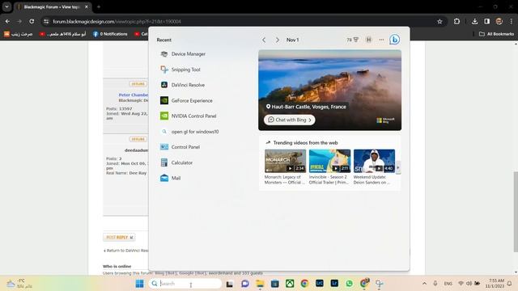Select Blackmagic Forum browser tab
Image resolution: width=518 pixels, height=291 pixels.
52,6
